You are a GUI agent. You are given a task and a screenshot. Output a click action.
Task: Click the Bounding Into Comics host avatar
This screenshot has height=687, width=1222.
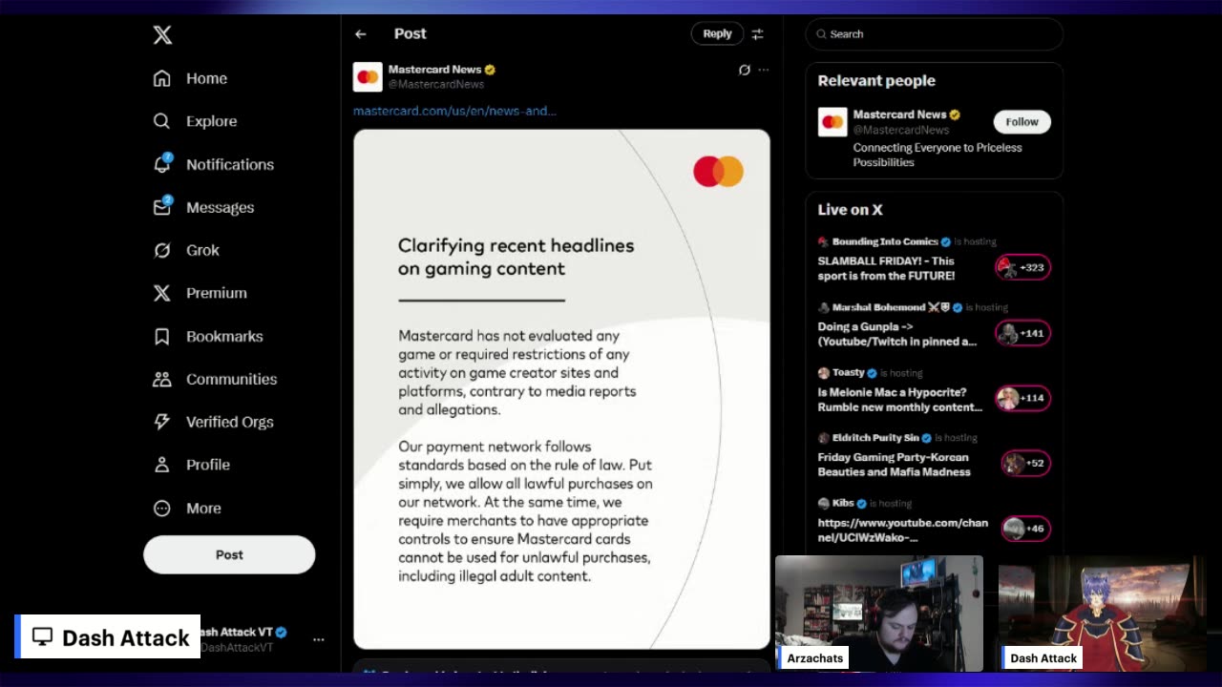823,242
